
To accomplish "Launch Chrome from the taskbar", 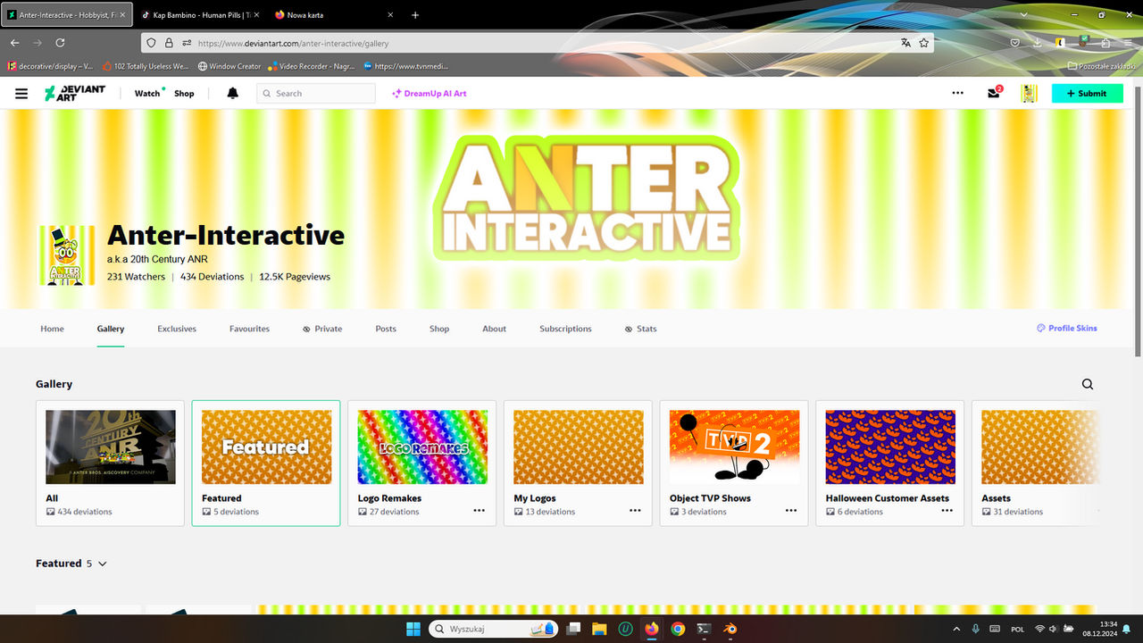I will [x=677, y=629].
